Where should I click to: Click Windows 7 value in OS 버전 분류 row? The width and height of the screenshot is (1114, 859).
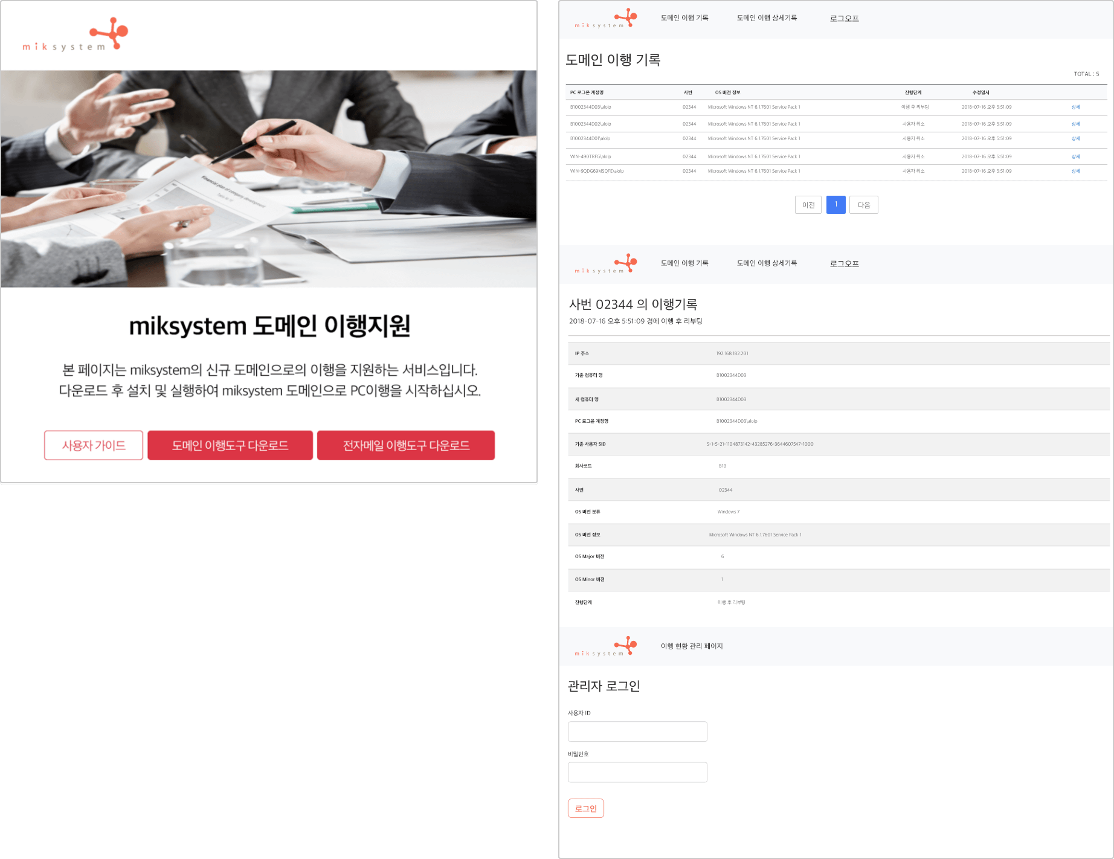click(x=728, y=512)
